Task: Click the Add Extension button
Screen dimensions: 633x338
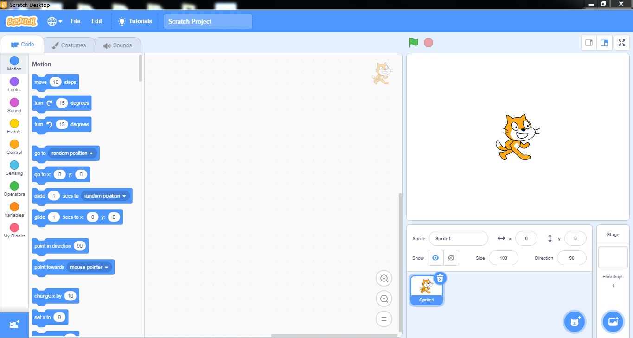Action: 14,325
